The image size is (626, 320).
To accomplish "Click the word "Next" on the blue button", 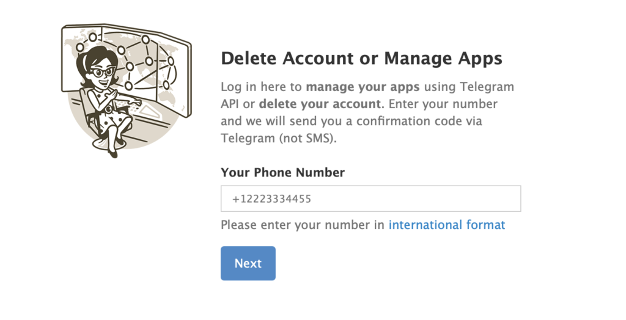I will pyautogui.click(x=248, y=263).
